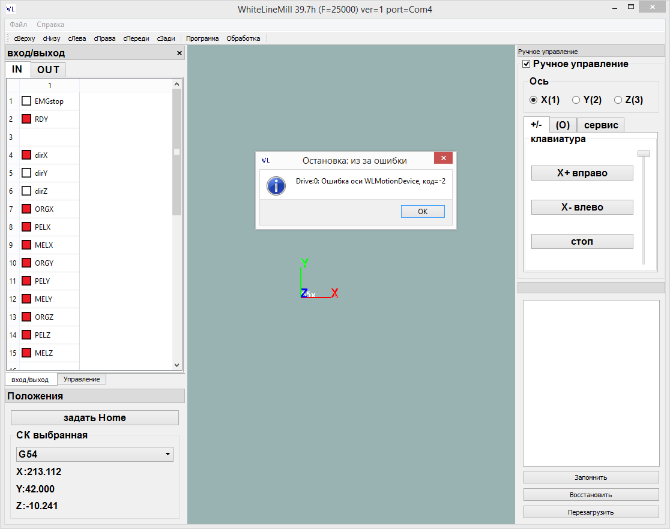
Task: Open Программа from the toolbar
Action: point(202,38)
